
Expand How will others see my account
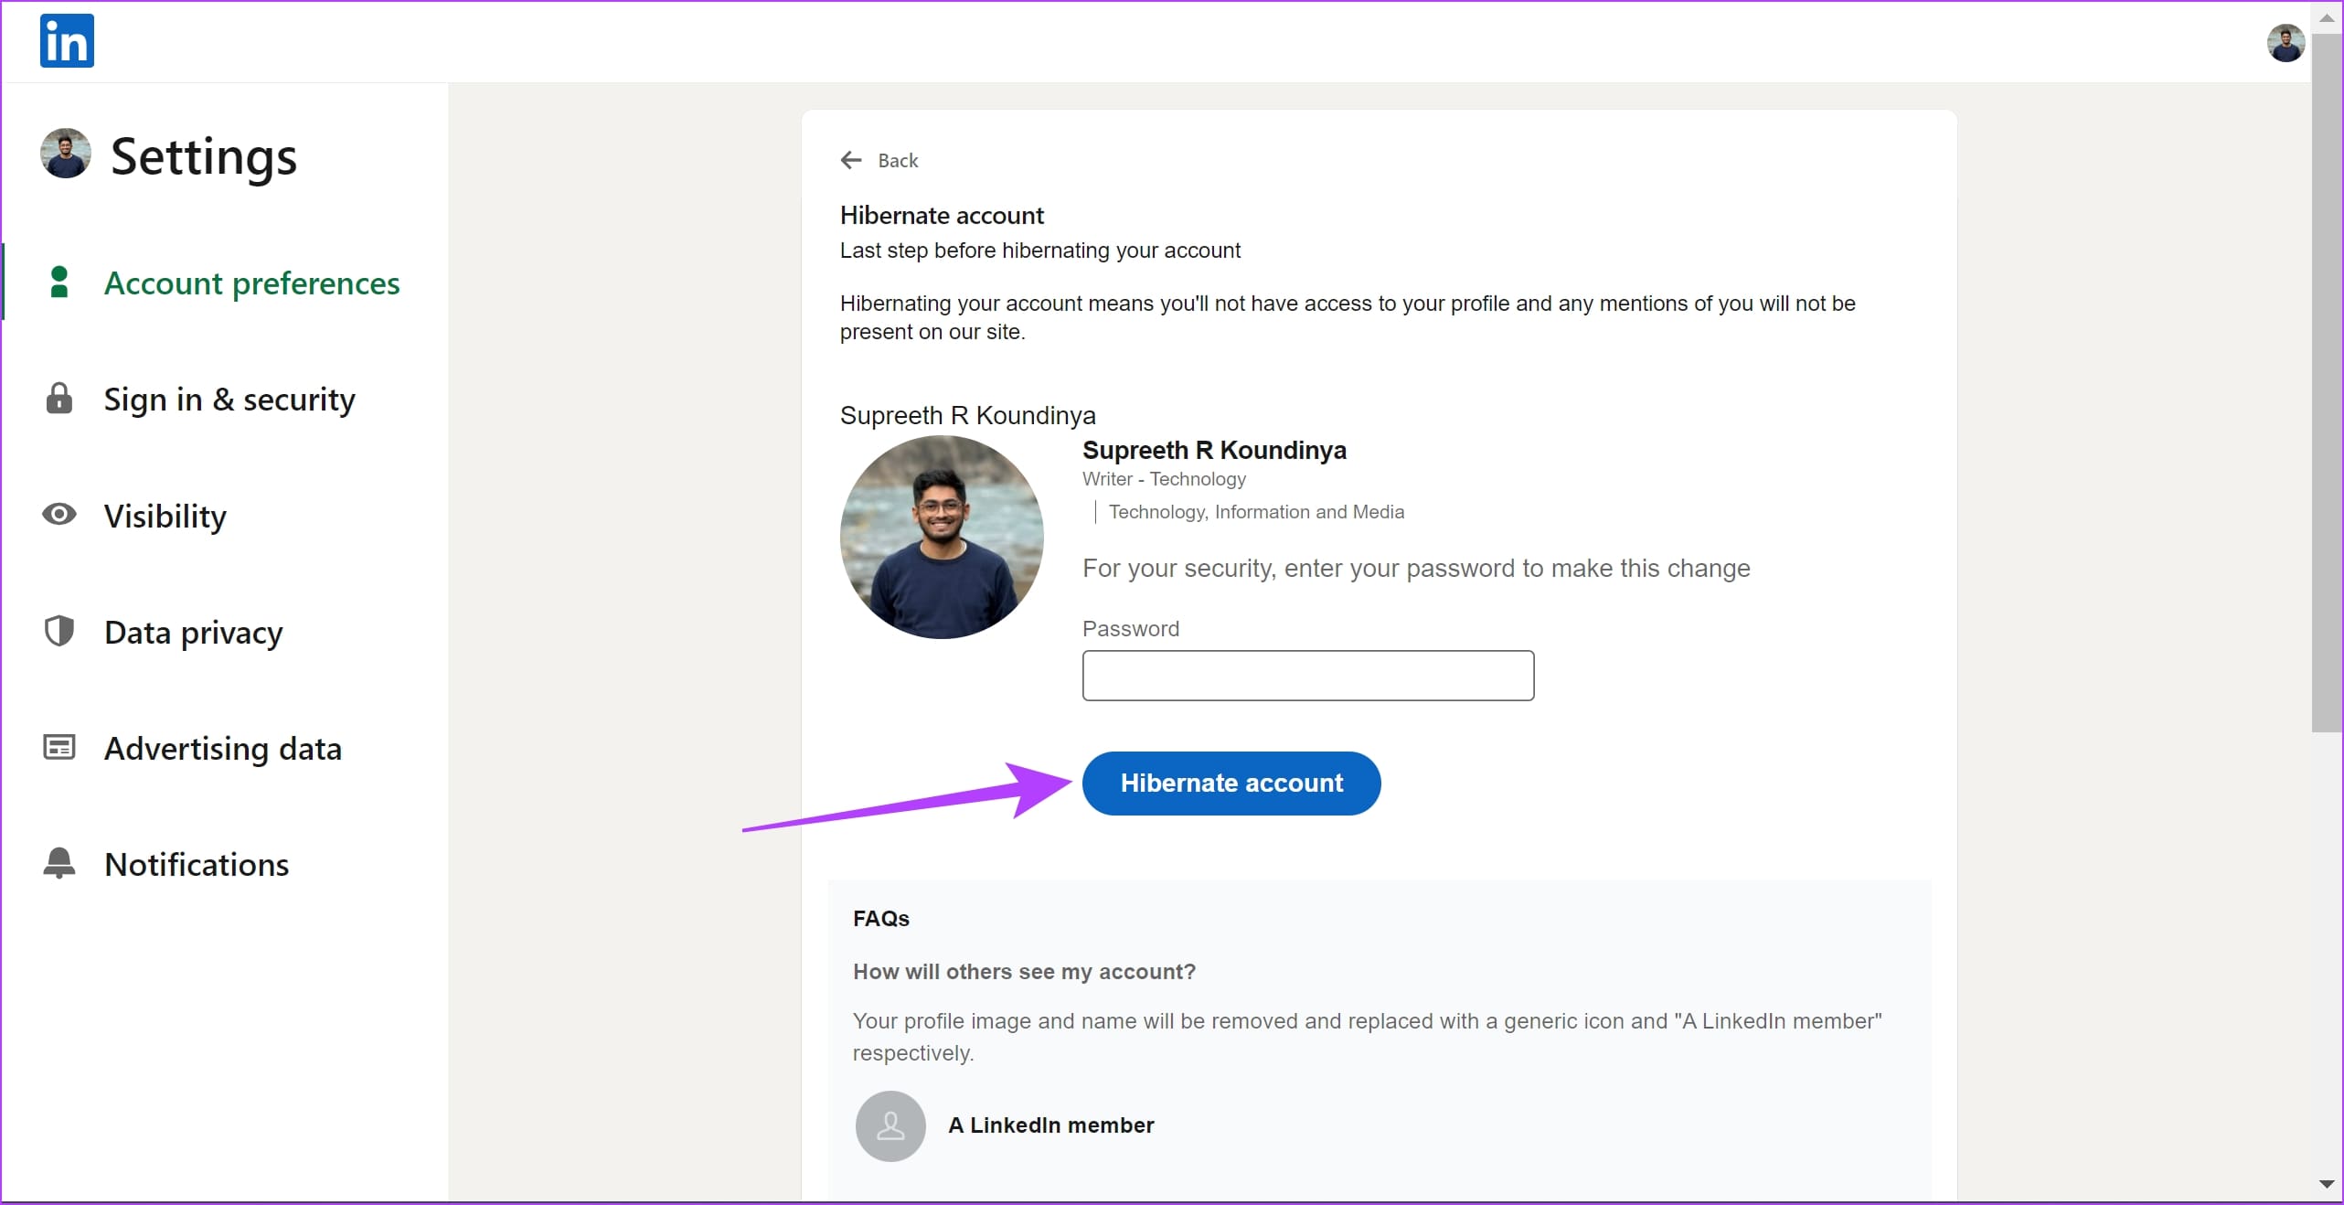coord(1025,971)
